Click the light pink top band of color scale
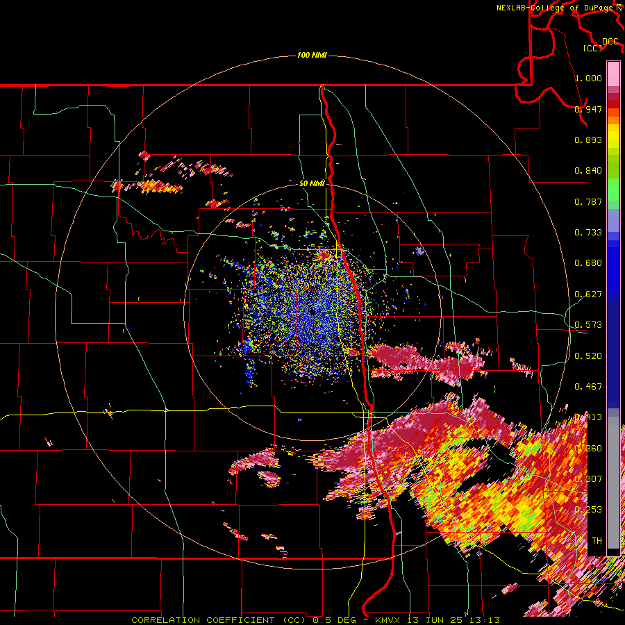The width and height of the screenshot is (625, 625). 613,74
